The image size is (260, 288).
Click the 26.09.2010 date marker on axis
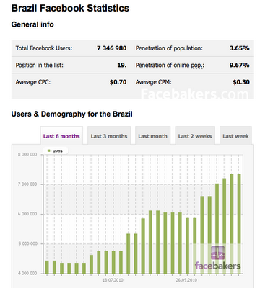tap(186, 280)
